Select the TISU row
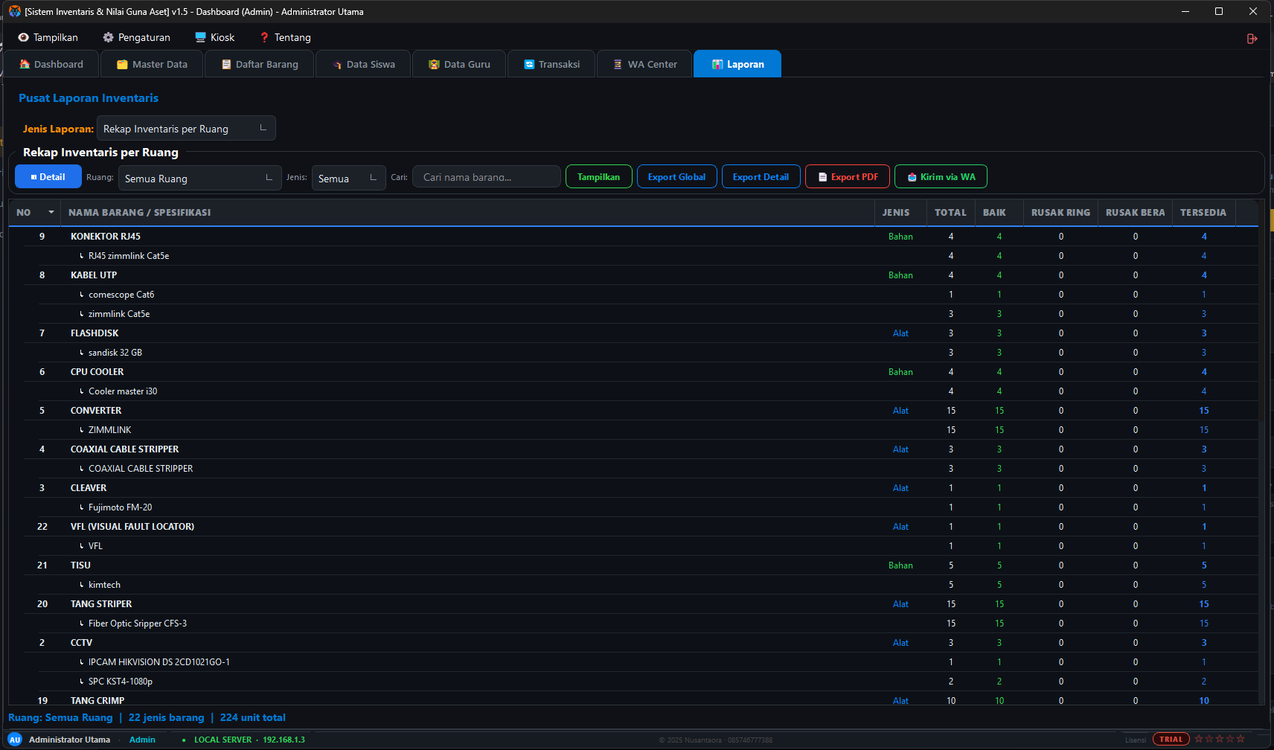This screenshot has width=1274, height=750. (x=633, y=565)
